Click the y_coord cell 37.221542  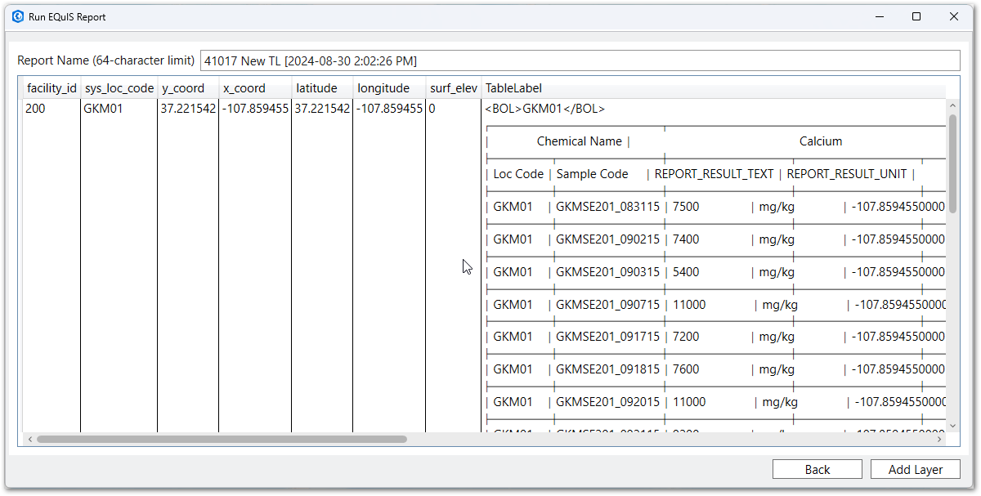tap(188, 109)
